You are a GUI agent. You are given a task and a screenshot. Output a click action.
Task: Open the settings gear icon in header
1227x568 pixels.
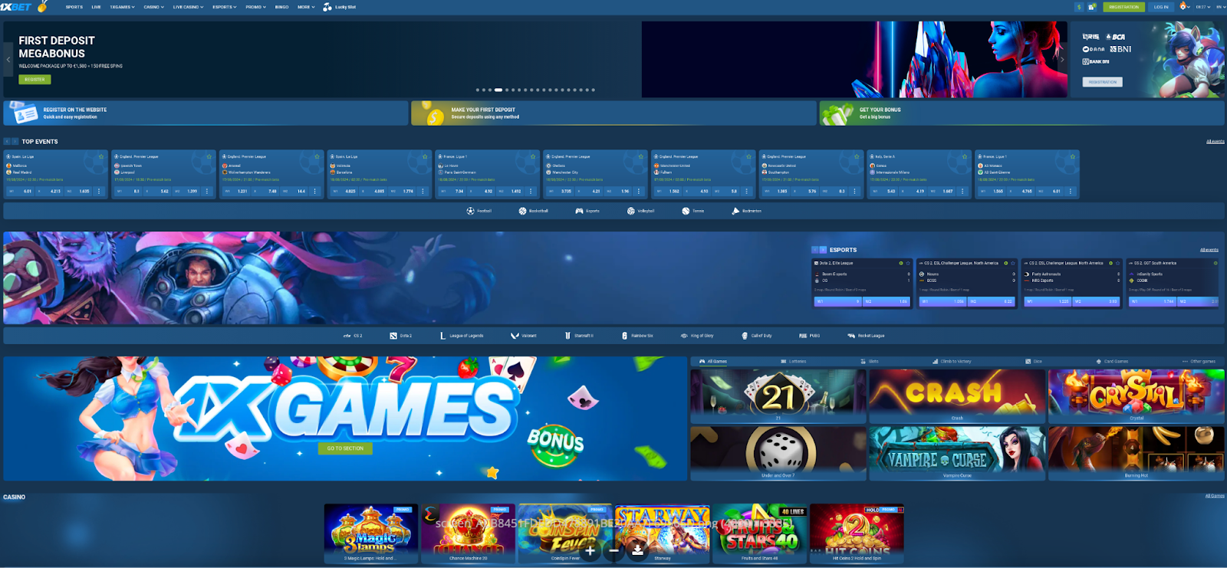click(1183, 6)
